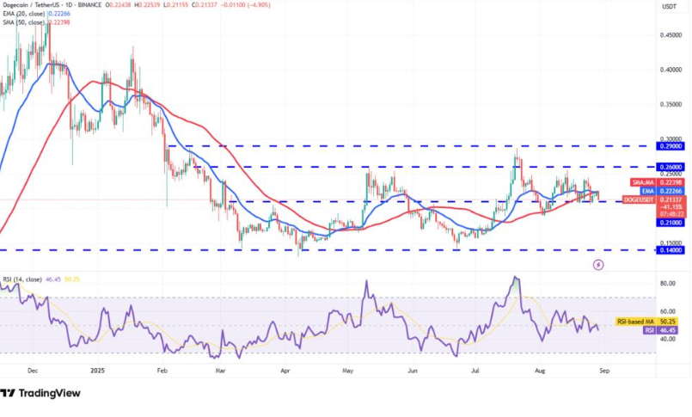Image resolution: width=692 pixels, height=417 pixels.
Task: Click the 2025 label on time axis
Action: 97,371
